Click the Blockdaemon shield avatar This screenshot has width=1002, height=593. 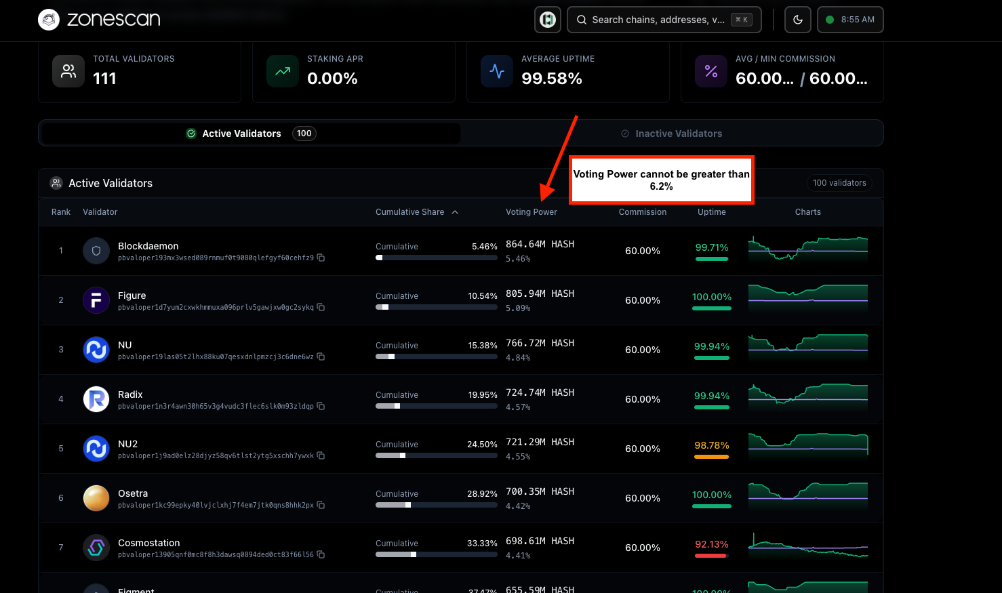pyautogui.click(x=96, y=251)
